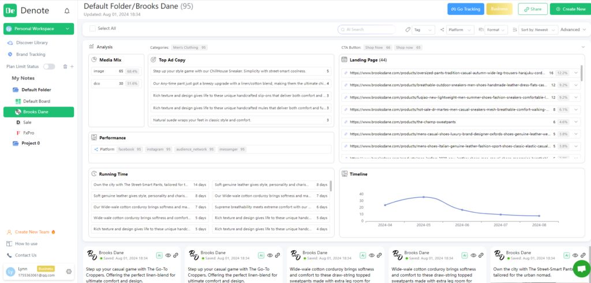Open the Personal Workspace dropdown

pyautogui.click(x=39, y=29)
